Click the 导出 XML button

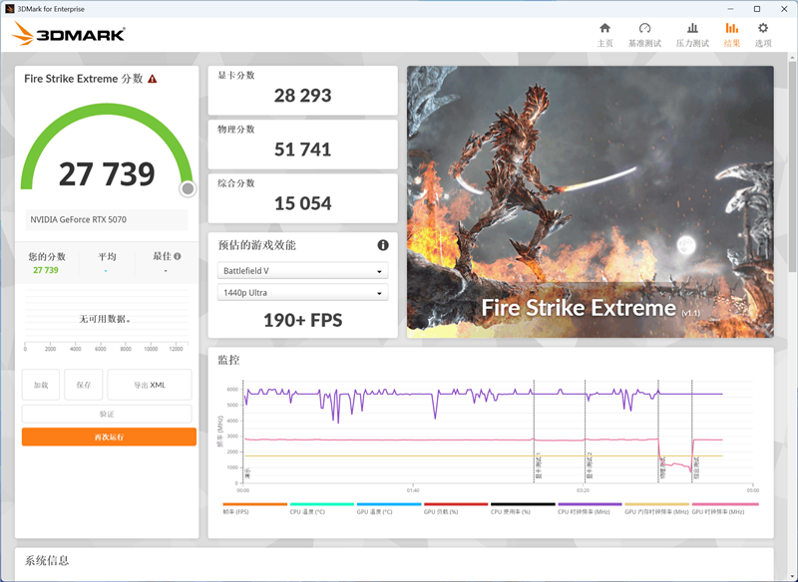[152, 385]
